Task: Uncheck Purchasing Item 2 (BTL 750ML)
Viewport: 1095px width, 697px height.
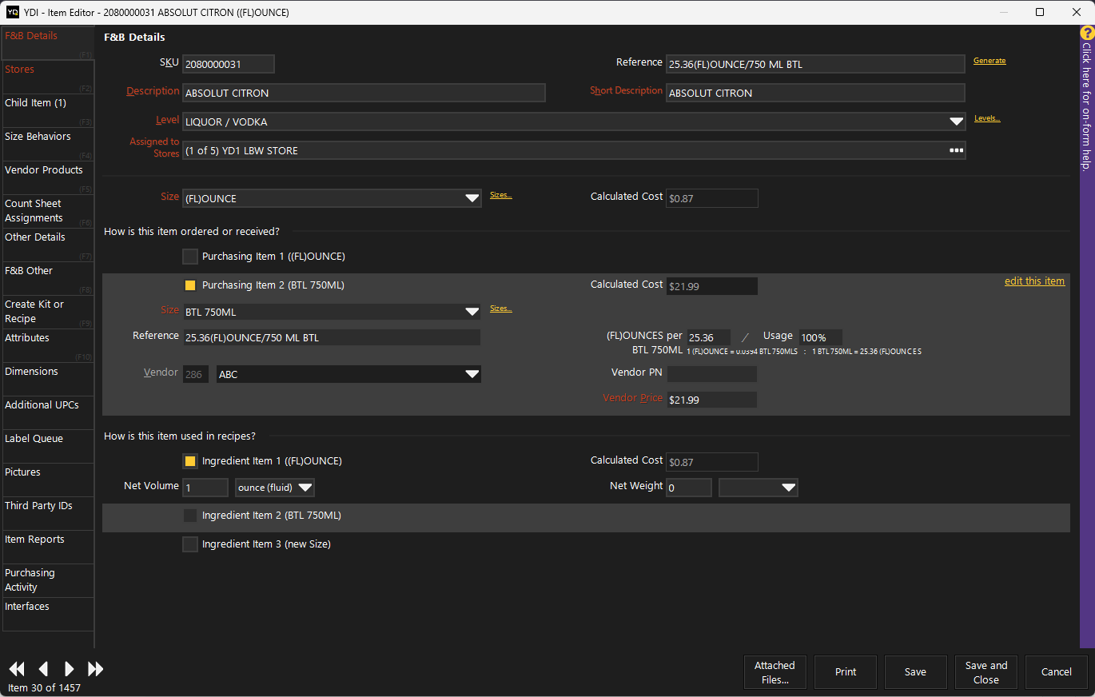Action: coord(190,285)
